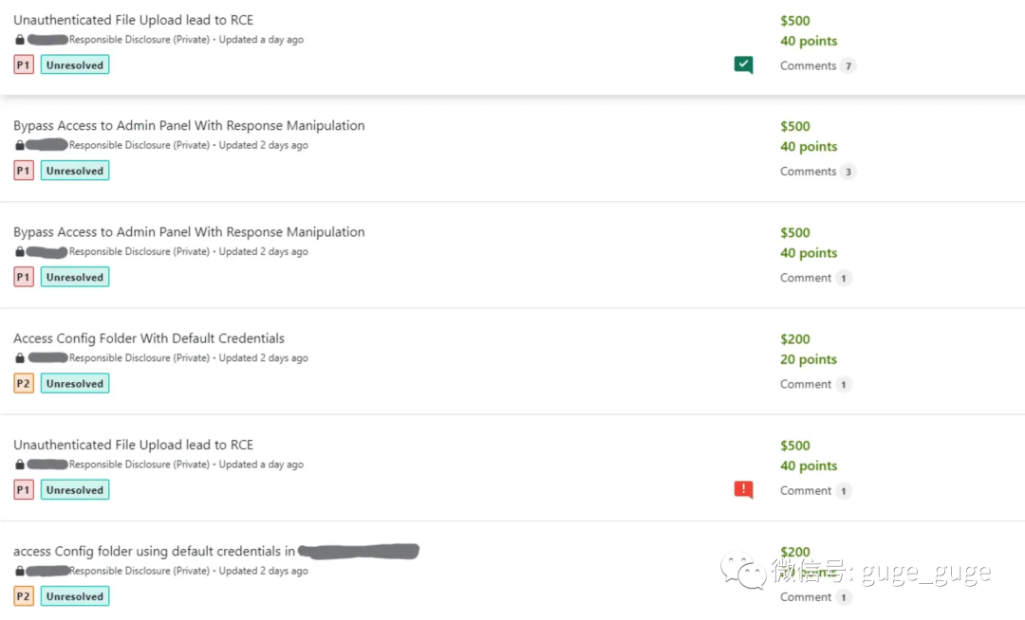Click the green checkmark message icon
Image resolution: width=1025 pixels, height=620 pixels.
point(743,64)
